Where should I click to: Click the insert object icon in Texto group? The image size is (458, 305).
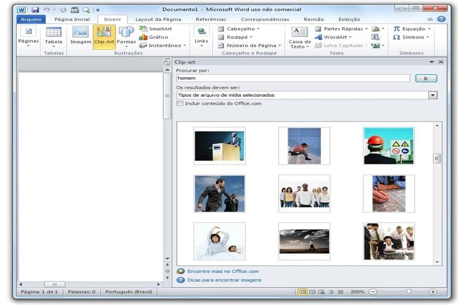(378, 45)
